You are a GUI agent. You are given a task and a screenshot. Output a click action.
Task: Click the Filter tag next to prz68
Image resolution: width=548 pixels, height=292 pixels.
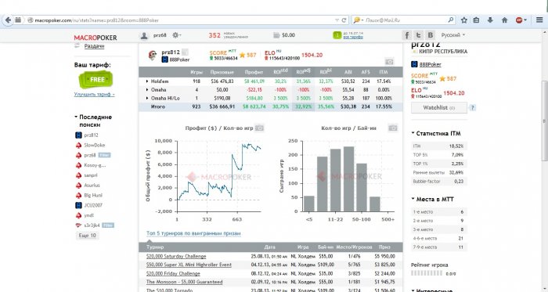tap(104, 155)
